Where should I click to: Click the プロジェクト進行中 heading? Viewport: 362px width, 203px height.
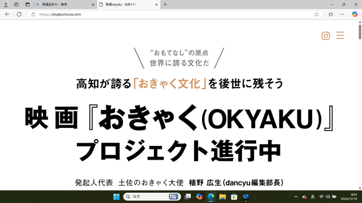[x=179, y=151]
